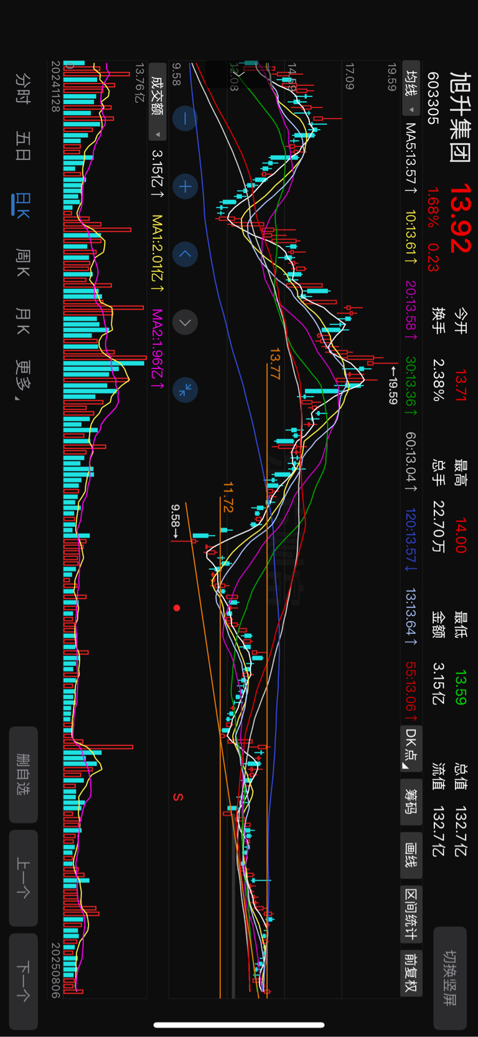Tap the end date 20250806
This screenshot has width=478, height=1037.
(55, 970)
